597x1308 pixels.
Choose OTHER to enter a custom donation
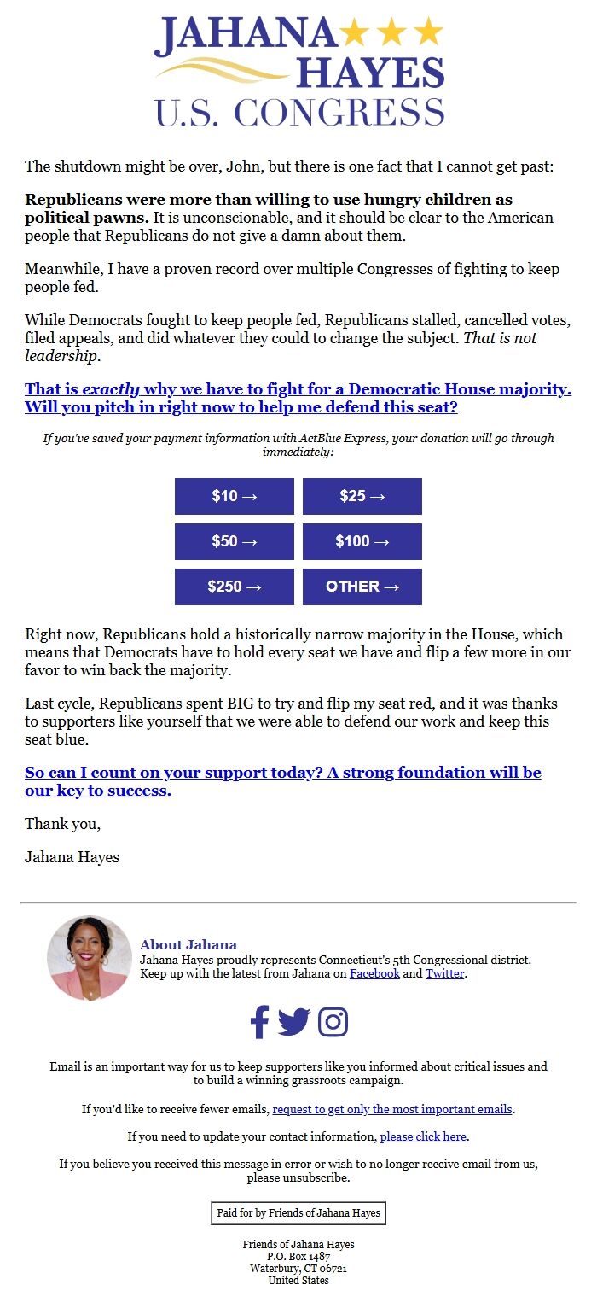click(x=362, y=587)
